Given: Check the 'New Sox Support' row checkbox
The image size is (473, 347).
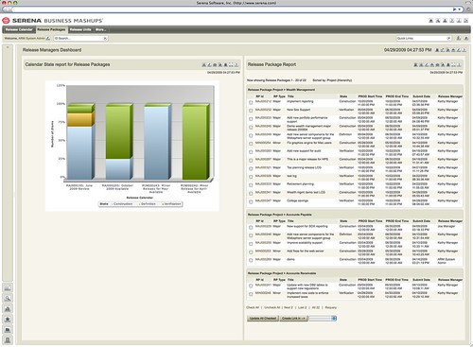Looking at the screenshot, I should tap(251, 111).
